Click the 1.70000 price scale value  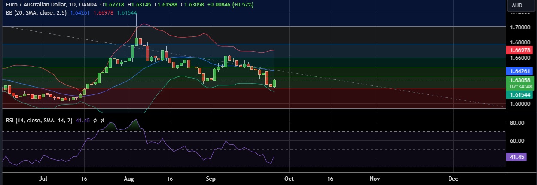click(x=521, y=27)
